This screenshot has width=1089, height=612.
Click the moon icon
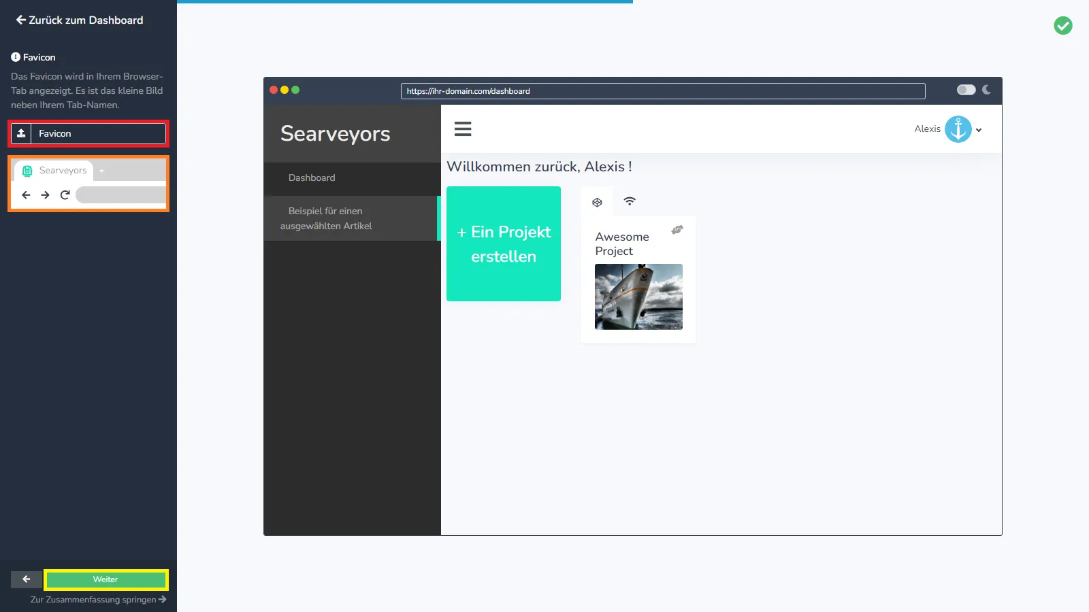(986, 90)
